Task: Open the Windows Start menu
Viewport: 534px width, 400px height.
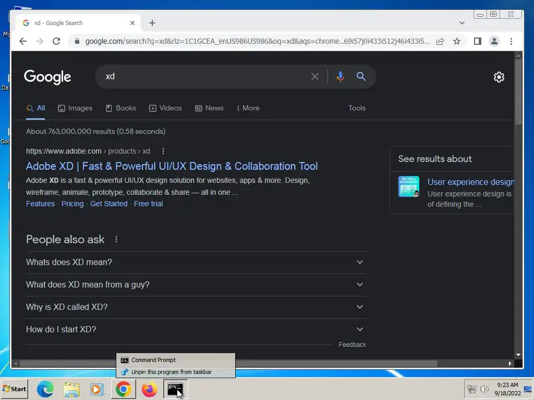Action: 14,389
